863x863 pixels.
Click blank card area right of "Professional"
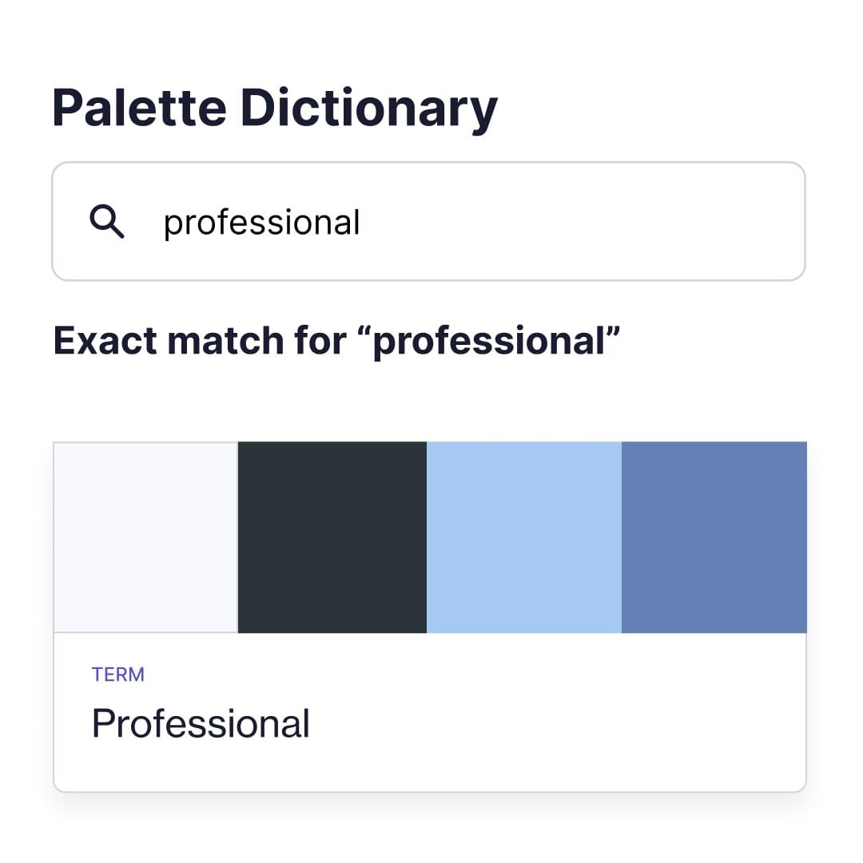pos(559,723)
